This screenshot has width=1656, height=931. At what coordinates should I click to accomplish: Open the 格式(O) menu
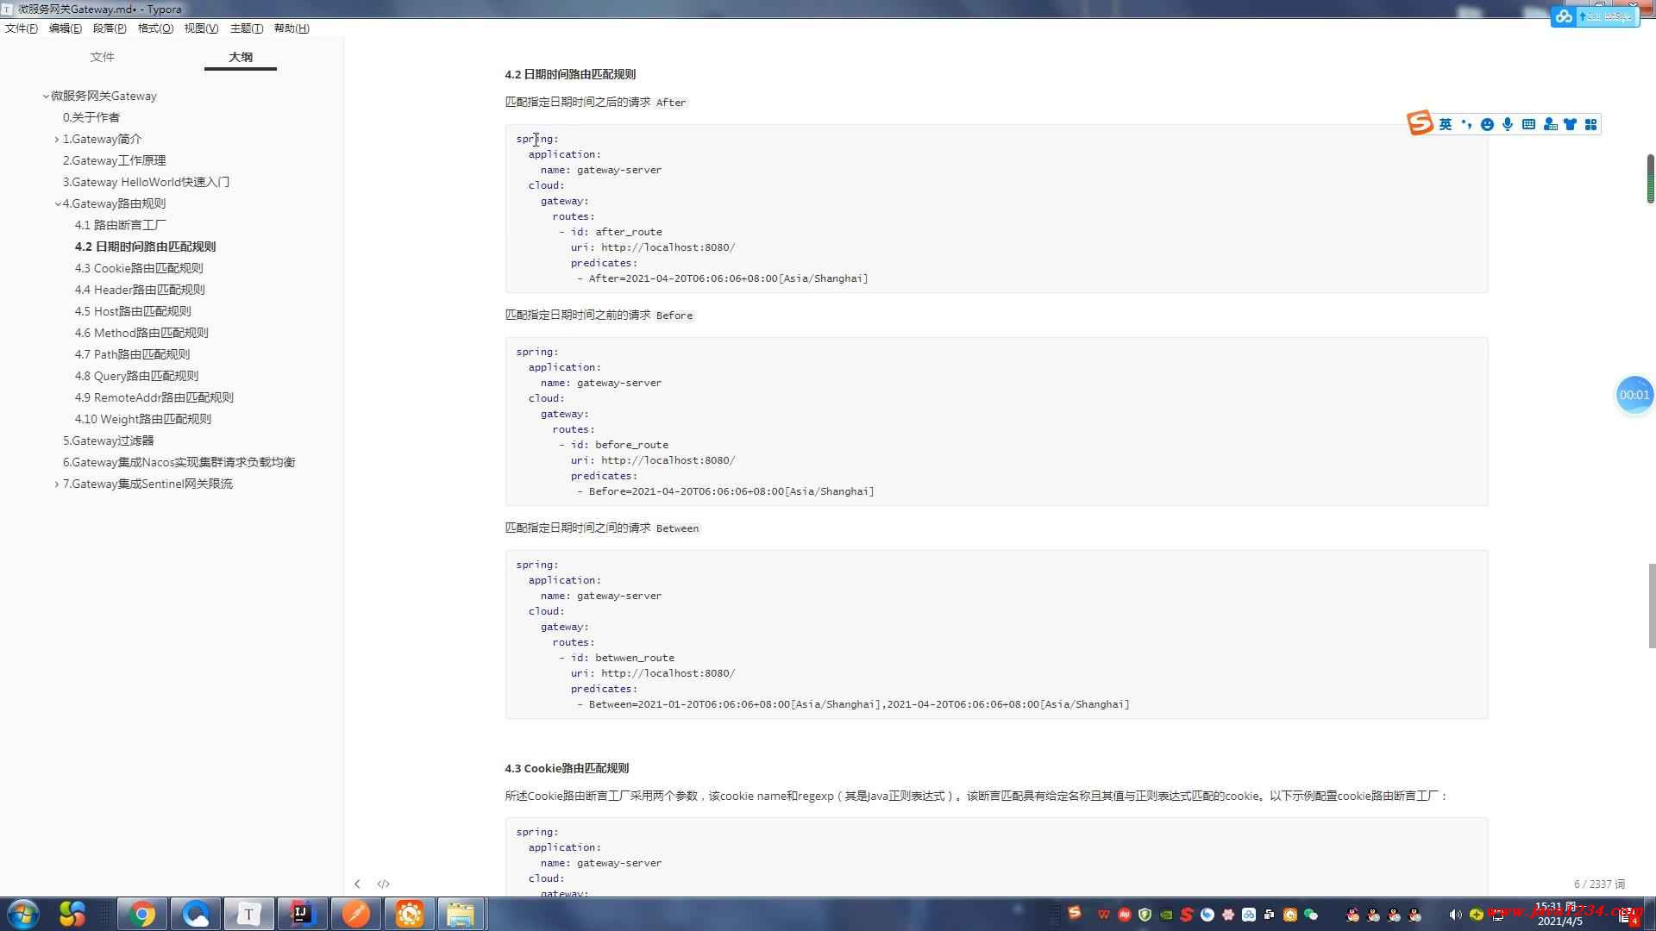(x=155, y=28)
